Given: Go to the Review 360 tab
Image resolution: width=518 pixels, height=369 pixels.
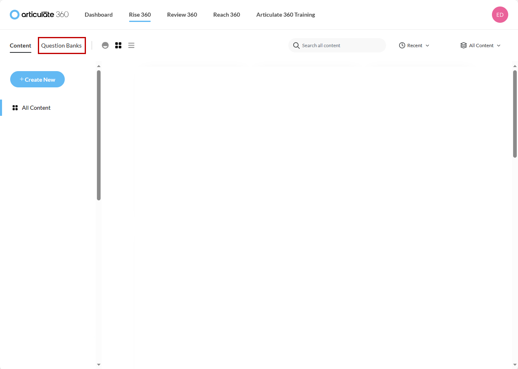Looking at the screenshot, I should click(182, 15).
